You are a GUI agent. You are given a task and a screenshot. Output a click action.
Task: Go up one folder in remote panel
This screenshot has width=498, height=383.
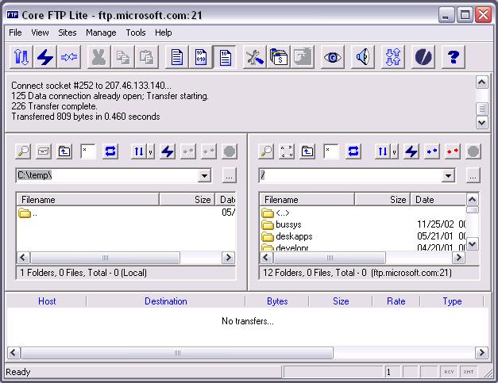pos(307,151)
